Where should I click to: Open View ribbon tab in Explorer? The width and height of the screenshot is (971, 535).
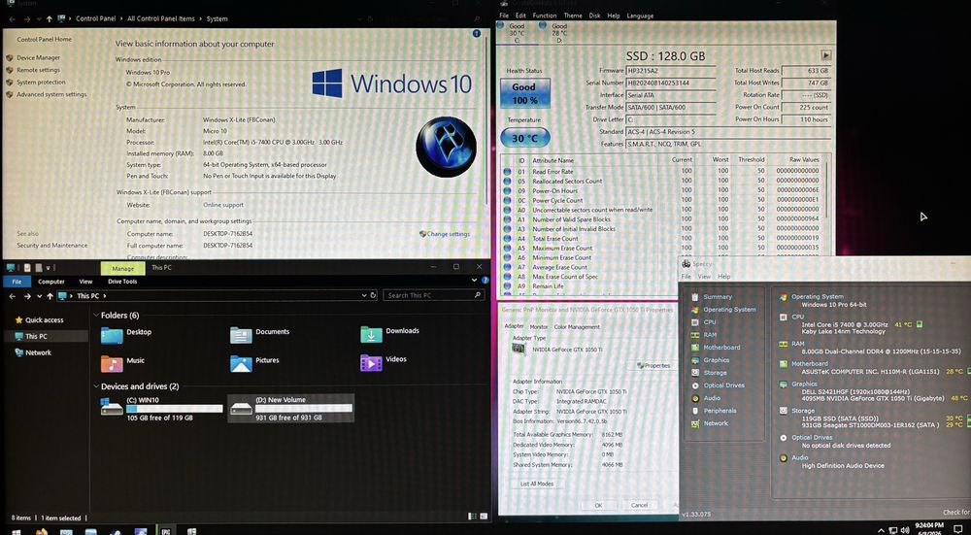(85, 282)
